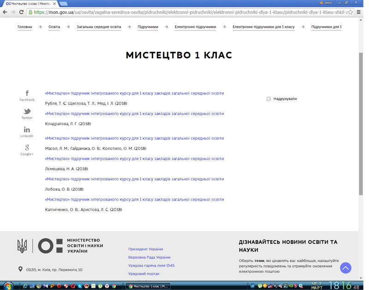
Task: Open Windows Start orb
Action: [x=8, y=286]
